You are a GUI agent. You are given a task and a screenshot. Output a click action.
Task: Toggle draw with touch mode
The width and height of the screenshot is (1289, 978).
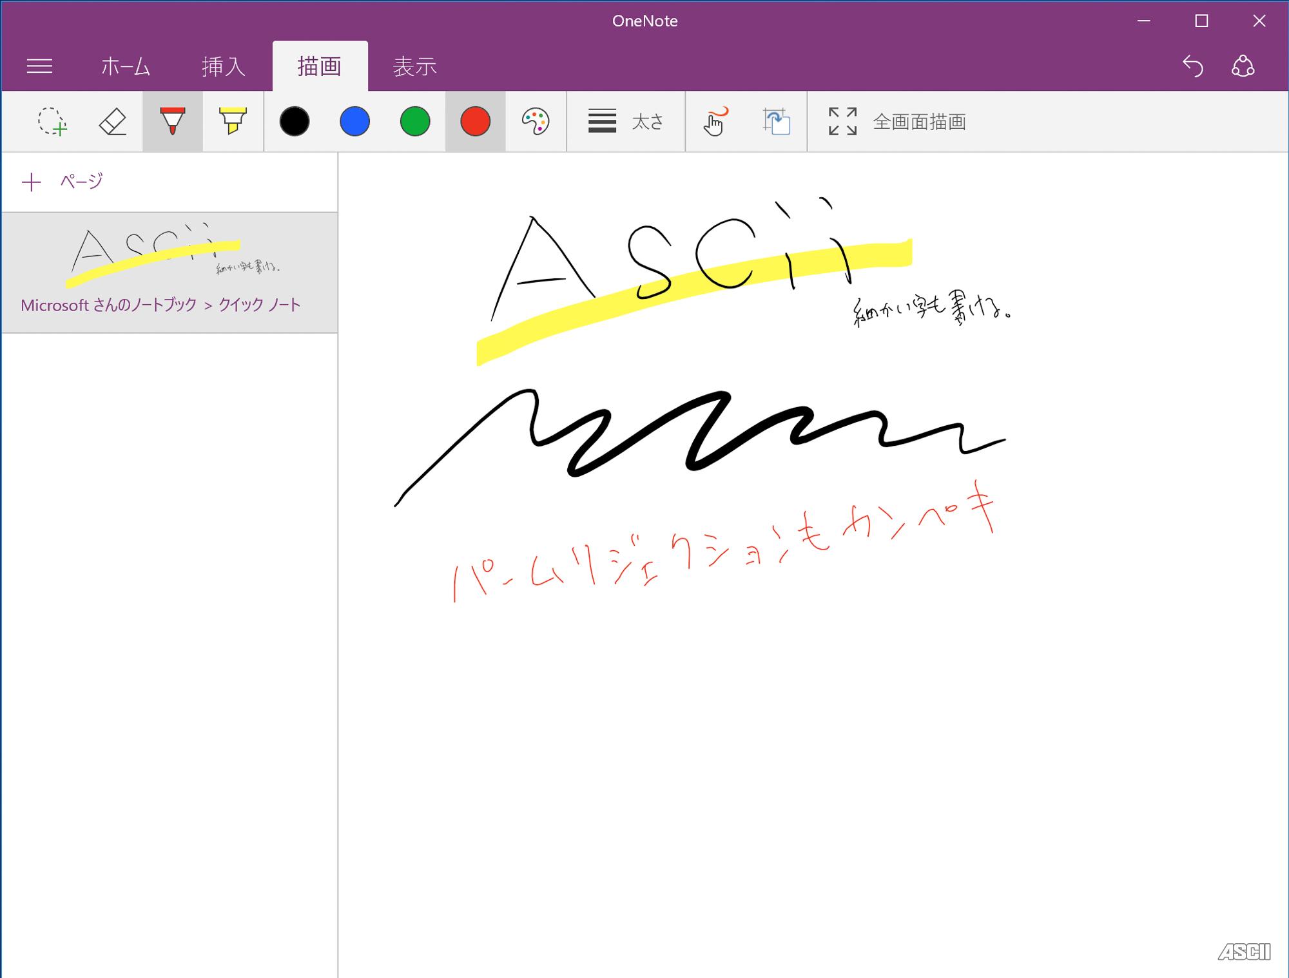(715, 121)
